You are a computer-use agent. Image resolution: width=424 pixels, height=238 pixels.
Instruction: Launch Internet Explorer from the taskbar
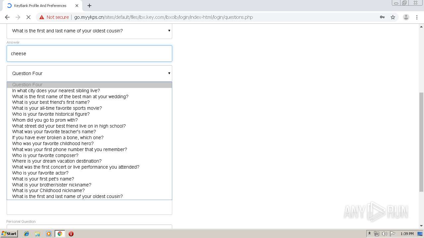[x=26, y=234]
